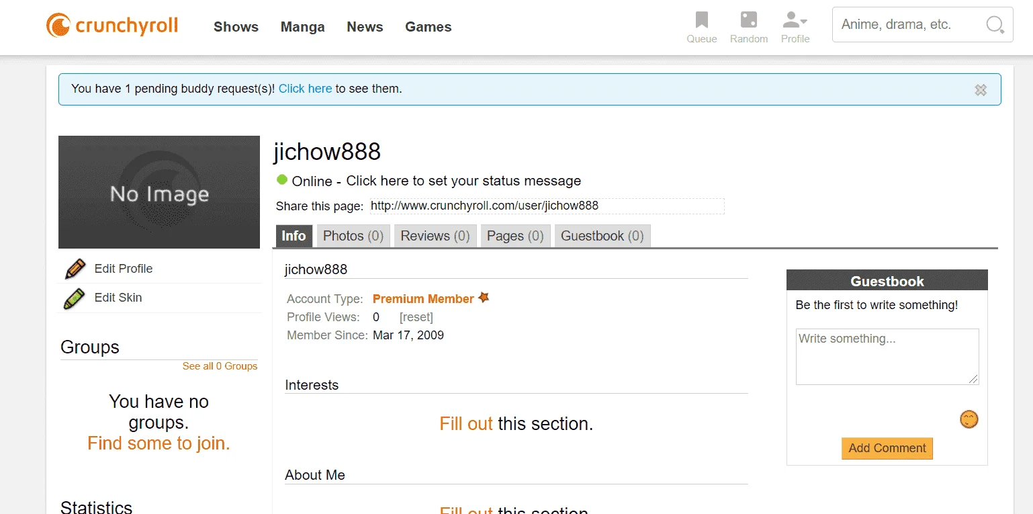
Task: Click the Edit Profile pencil icon
Action: pos(75,269)
